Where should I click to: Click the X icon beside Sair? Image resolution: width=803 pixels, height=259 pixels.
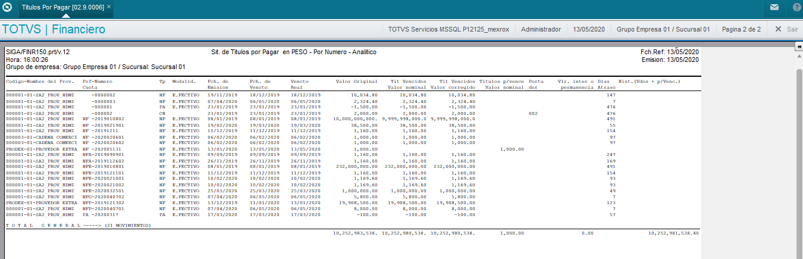click(778, 29)
